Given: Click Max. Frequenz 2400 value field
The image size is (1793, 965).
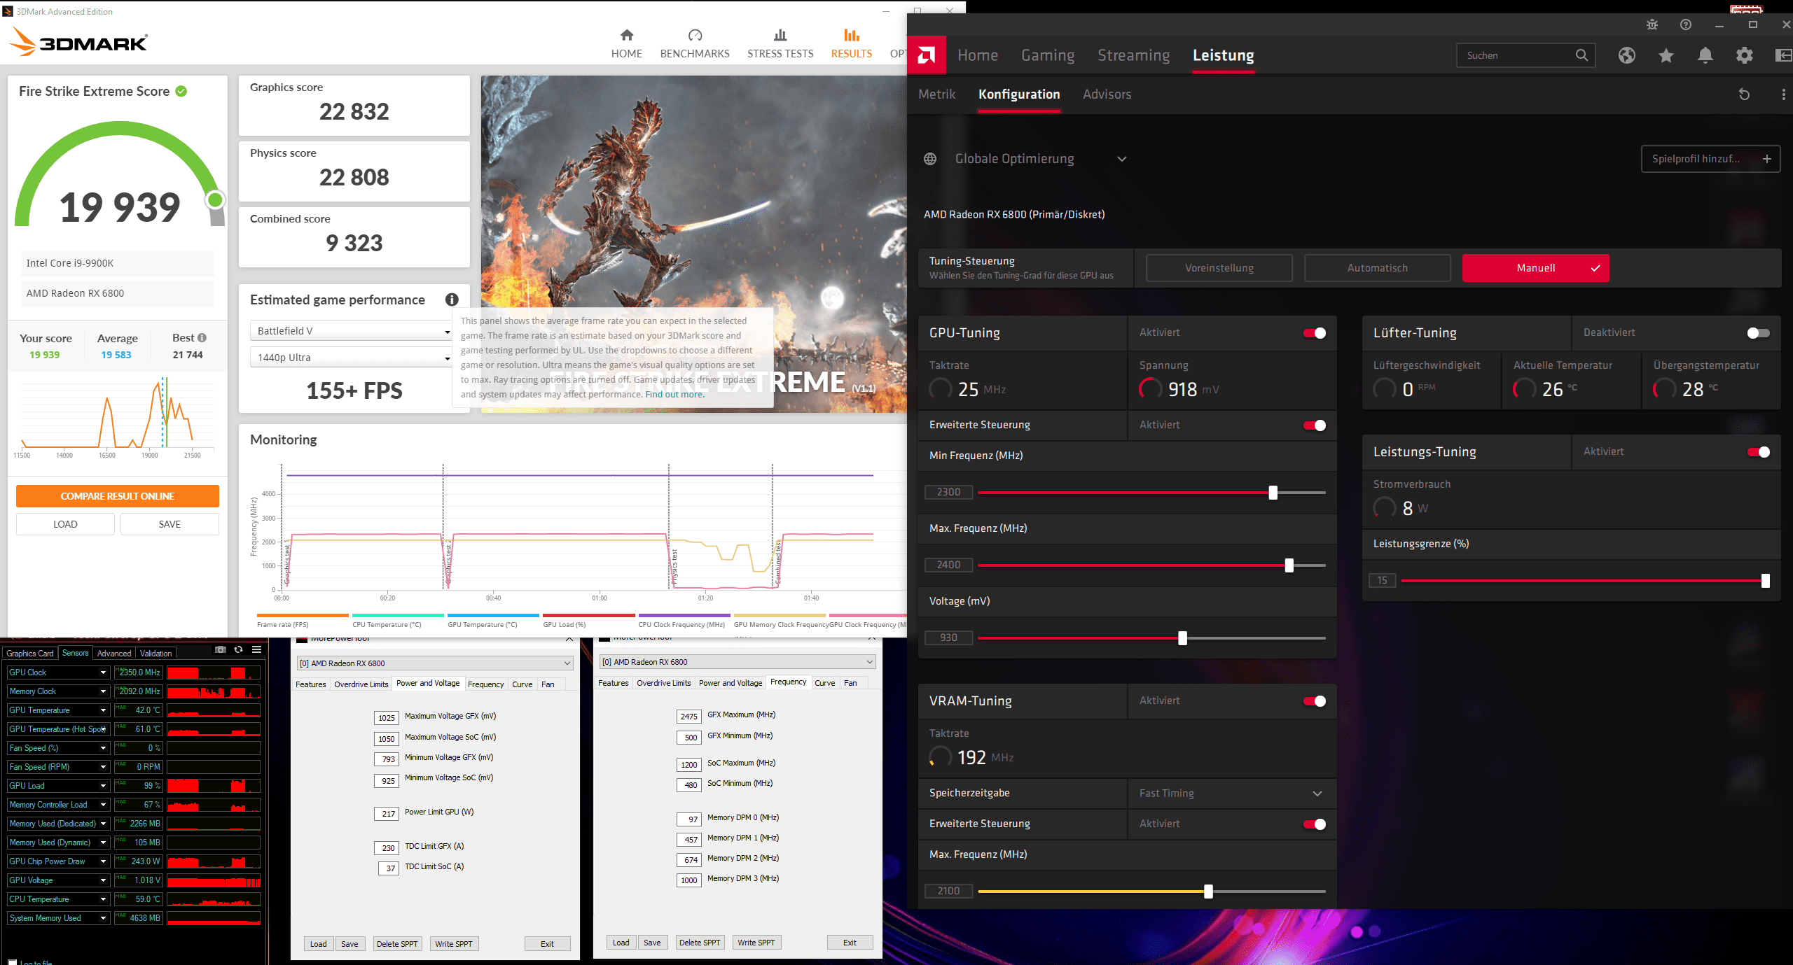Looking at the screenshot, I should click(x=949, y=565).
